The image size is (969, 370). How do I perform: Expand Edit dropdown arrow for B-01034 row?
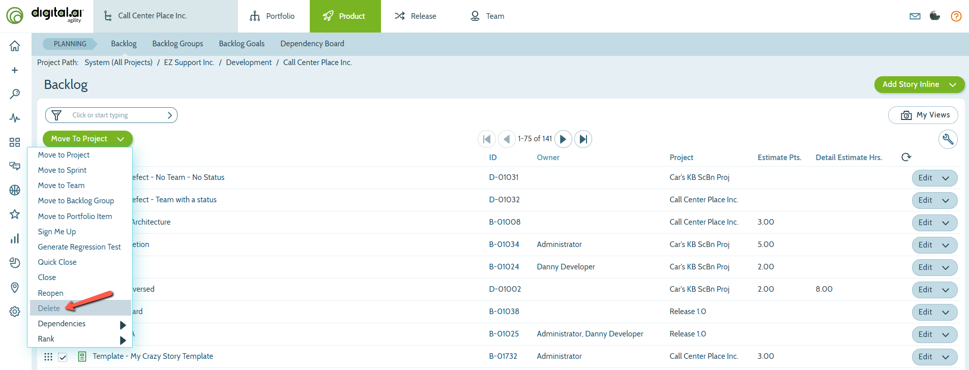(946, 245)
